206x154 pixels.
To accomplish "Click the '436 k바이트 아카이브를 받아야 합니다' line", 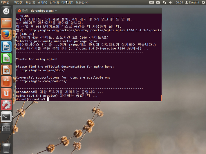I will tap(49, 23).
